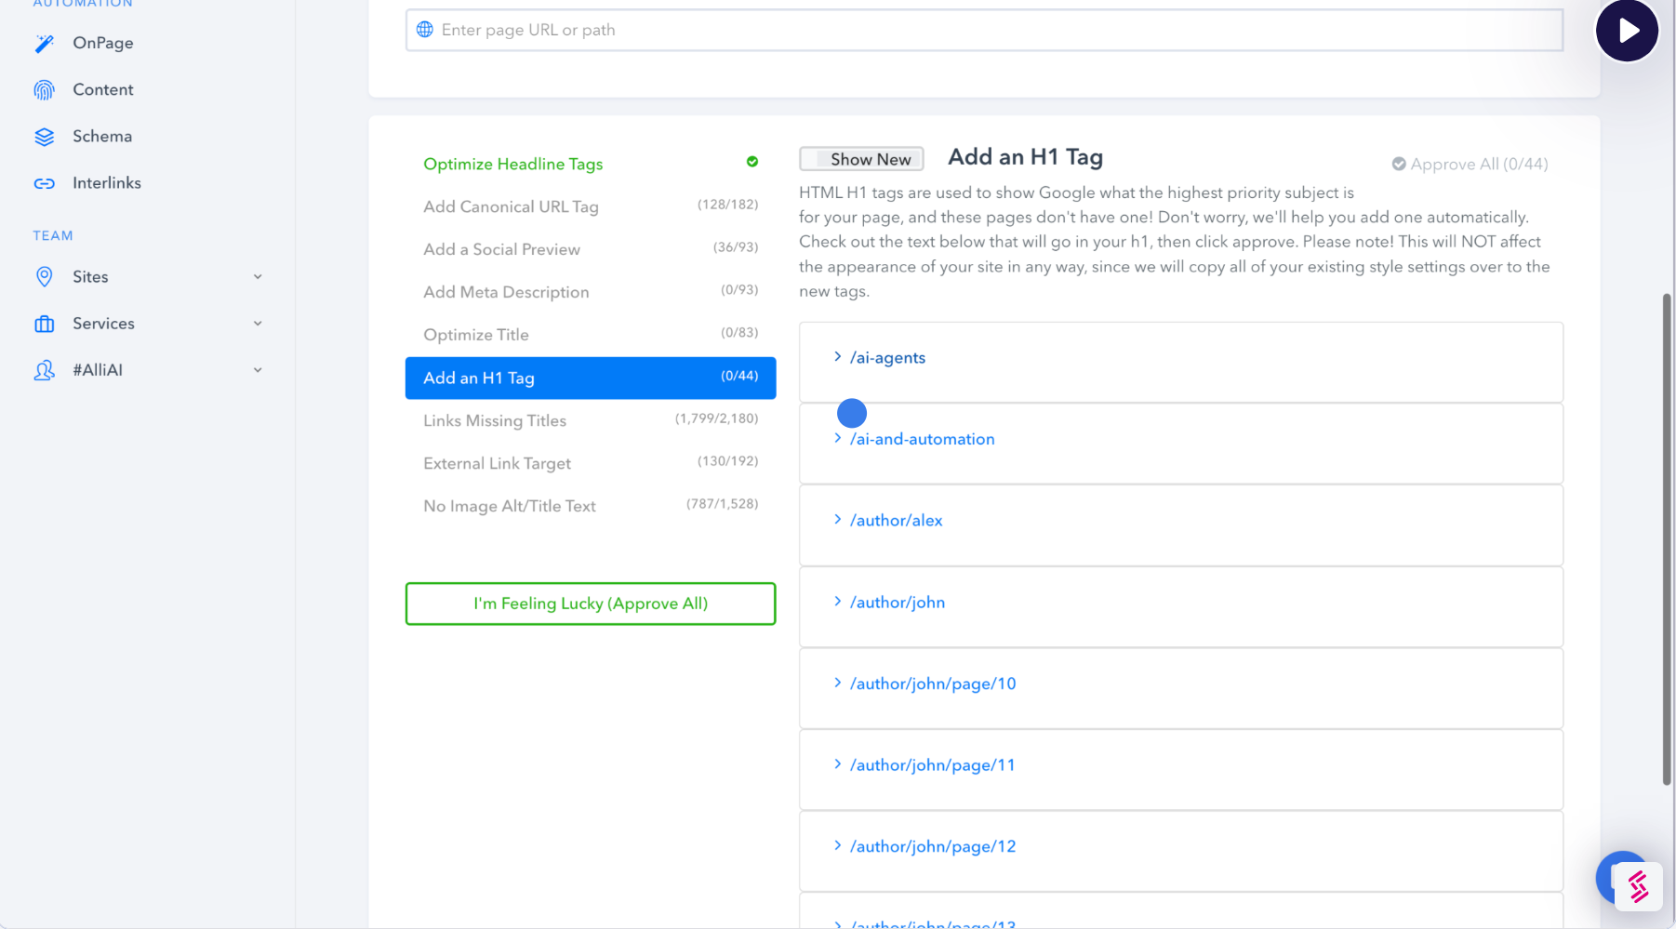Viewport: 1676px width, 929px height.
Task: Open Schema via its layers icon
Action: (44, 137)
